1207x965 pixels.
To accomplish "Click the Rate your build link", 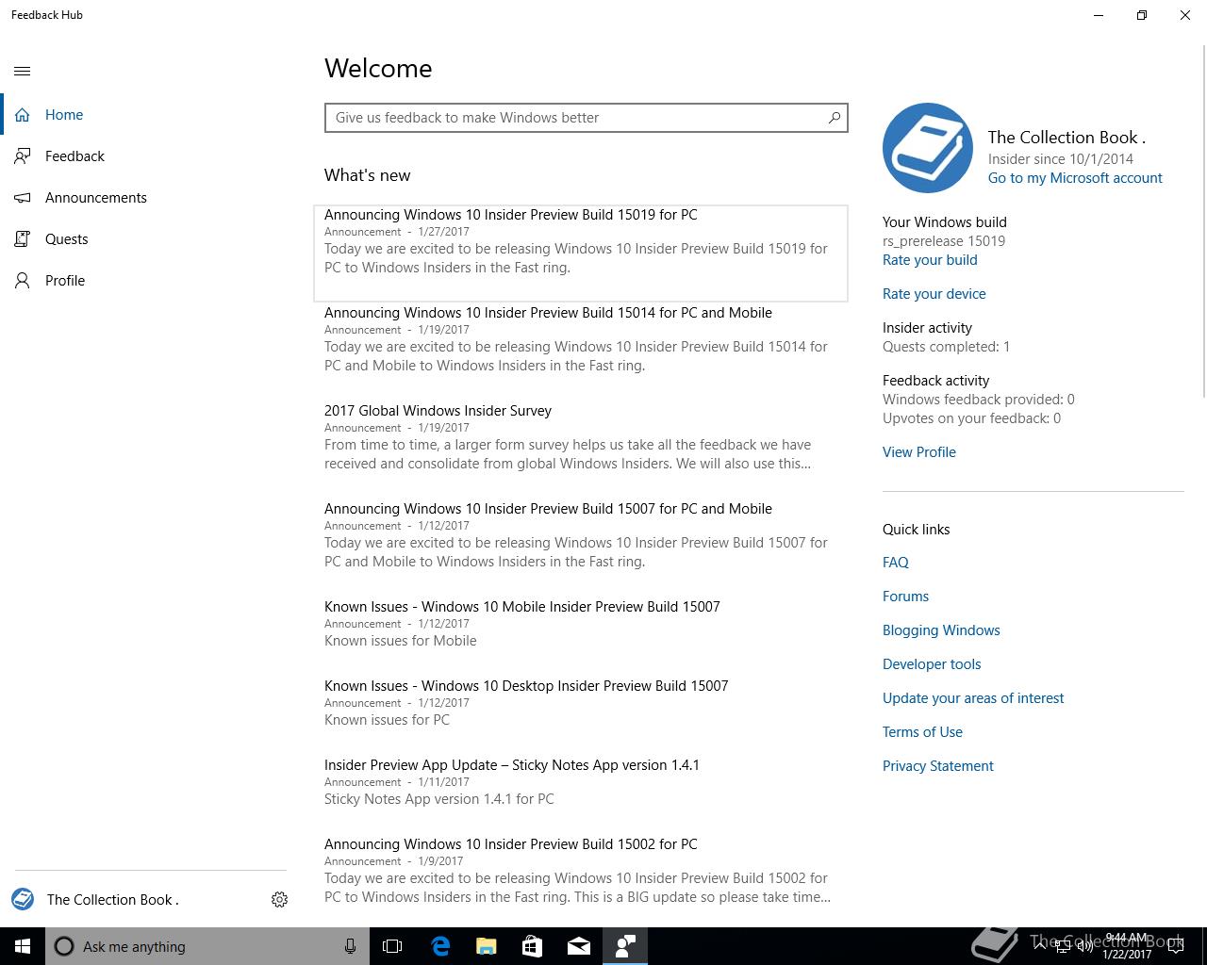I will pyautogui.click(x=930, y=260).
